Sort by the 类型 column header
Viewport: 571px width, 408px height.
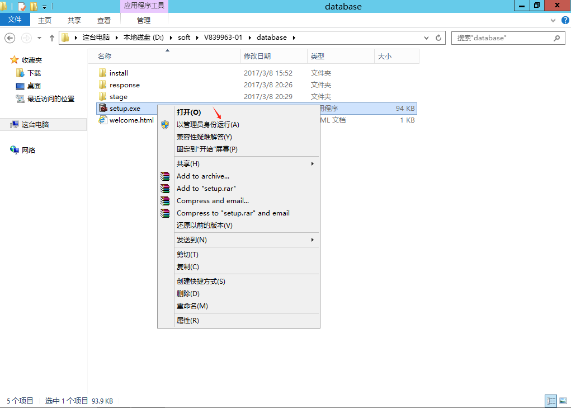[x=341, y=57]
